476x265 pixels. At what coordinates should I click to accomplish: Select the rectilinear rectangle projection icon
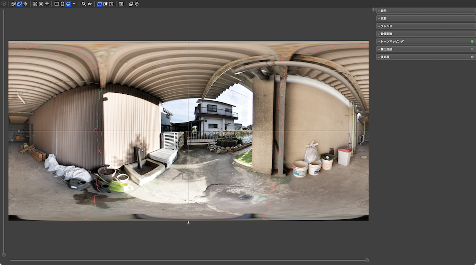(57, 4)
